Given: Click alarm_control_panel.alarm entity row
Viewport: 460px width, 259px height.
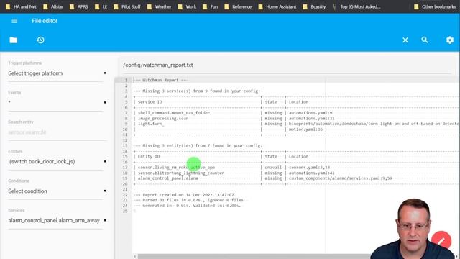Looking at the screenshot, I should (167, 178).
